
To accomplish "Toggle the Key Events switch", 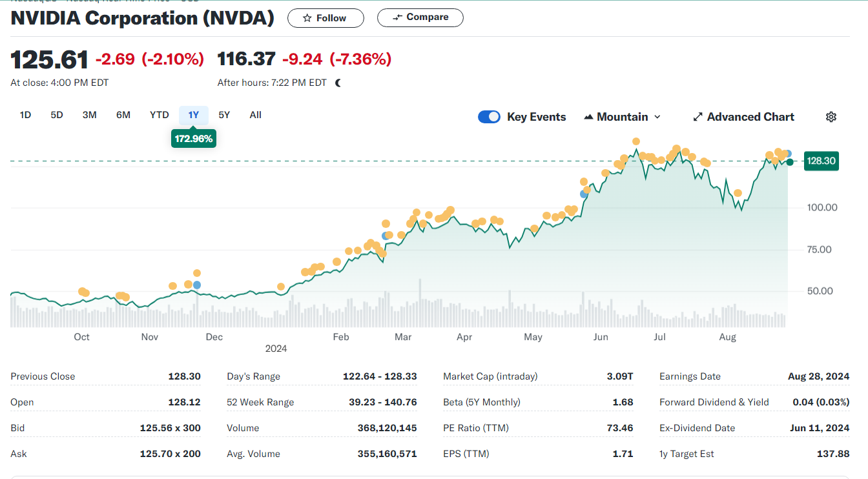I will pos(489,117).
